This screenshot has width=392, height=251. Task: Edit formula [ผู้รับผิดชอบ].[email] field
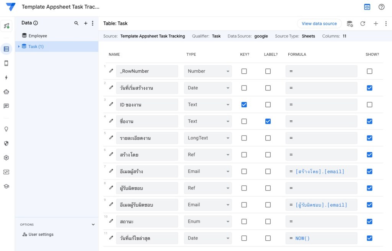click(x=321, y=205)
